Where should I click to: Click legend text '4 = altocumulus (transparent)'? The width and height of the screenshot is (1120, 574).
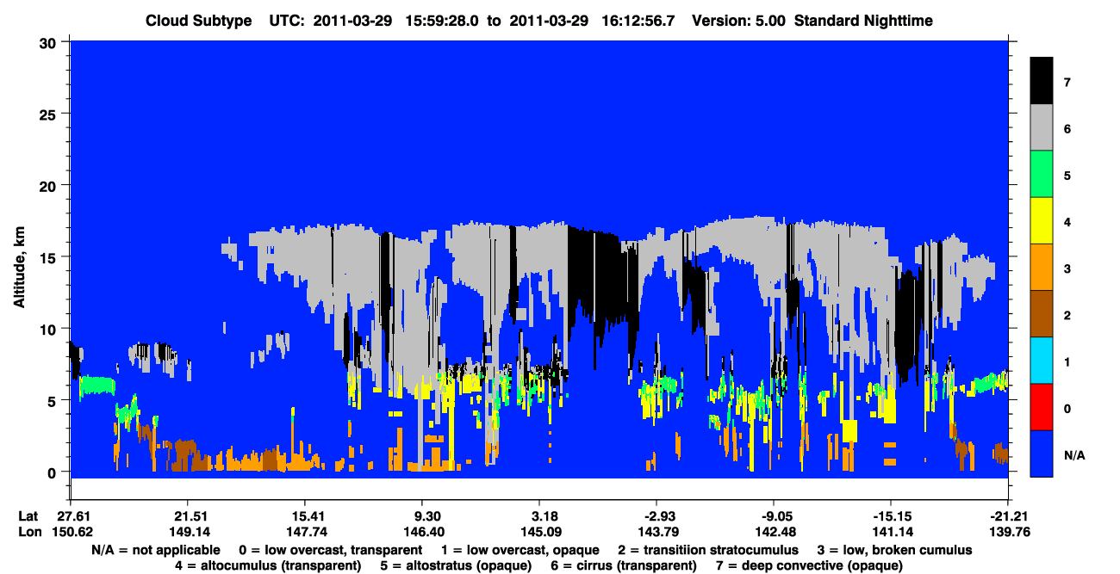pos(267,565)
